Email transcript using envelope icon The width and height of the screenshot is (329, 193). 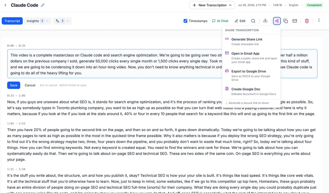coord(295,21)
